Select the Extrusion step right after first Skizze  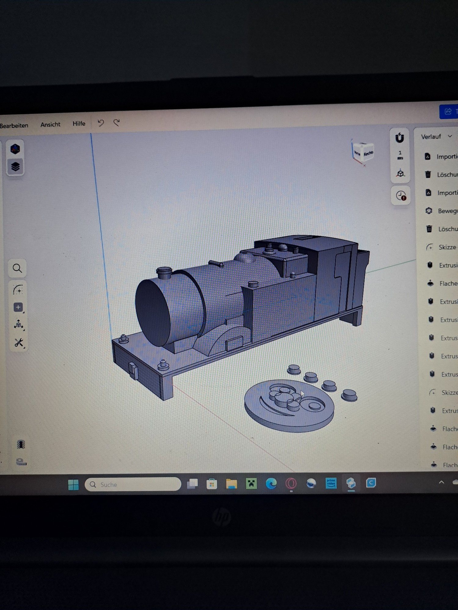443,265
